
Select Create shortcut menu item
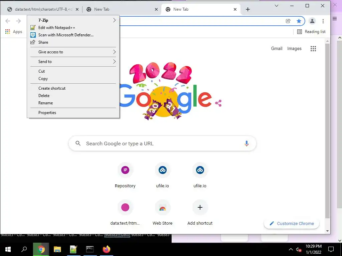pos(73,88)
